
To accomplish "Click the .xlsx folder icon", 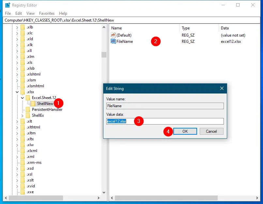I will (23, 92).
